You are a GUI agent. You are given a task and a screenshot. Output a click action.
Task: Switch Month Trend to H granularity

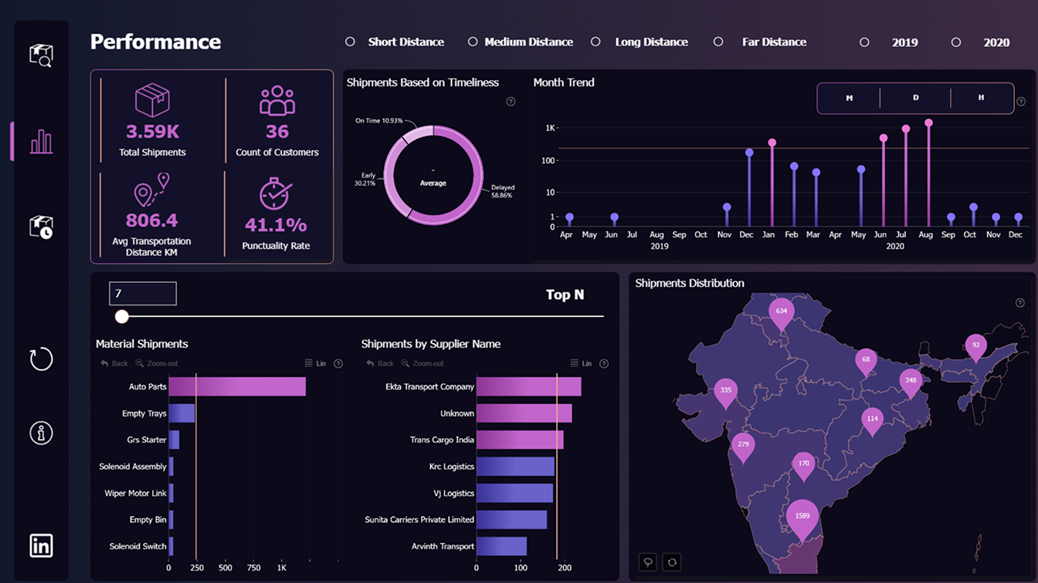[981, 98]
